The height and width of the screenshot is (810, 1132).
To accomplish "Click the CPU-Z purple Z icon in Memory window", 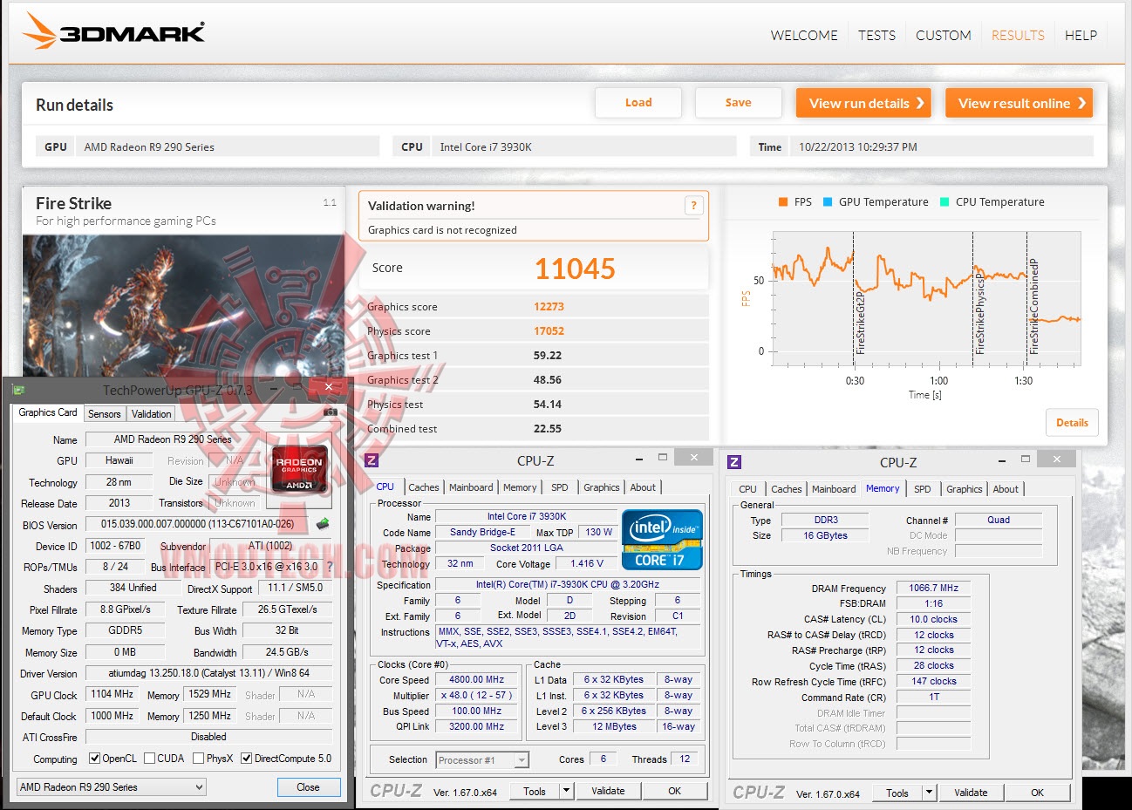I will pos(734,461).
